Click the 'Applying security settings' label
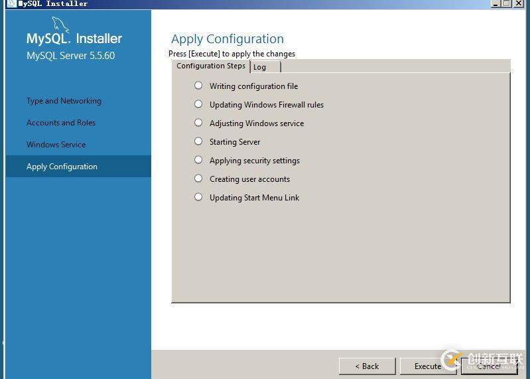Screen dimensions: 530x379 pos(255,161)
